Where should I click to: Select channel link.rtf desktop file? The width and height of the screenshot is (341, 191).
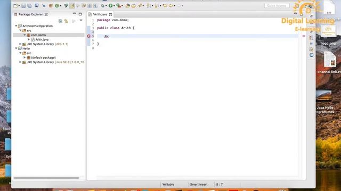click(x=330, y=63)
